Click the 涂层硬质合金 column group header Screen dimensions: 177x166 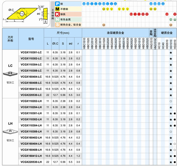click(116, 32)
